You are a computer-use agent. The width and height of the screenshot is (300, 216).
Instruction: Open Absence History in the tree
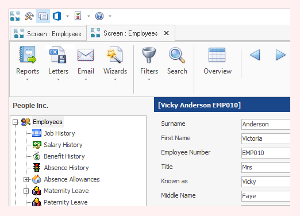click(66, 168)
